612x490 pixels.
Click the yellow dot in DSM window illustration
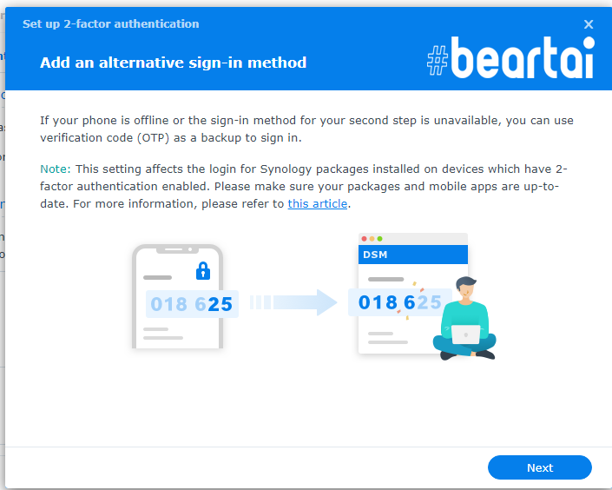[372, 239]
